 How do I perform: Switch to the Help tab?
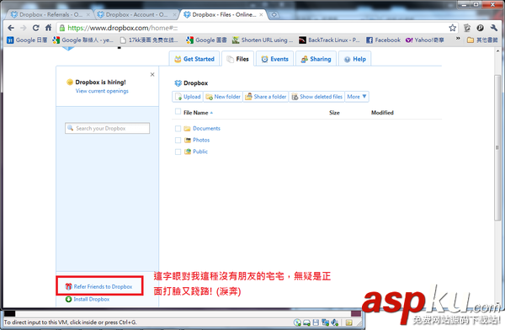354,59
